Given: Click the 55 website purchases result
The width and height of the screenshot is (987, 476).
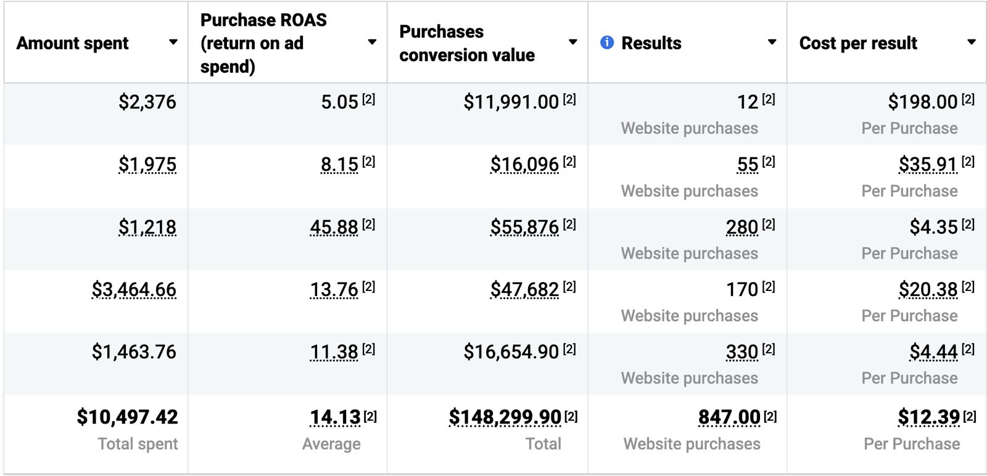Looking at the screenshot, I should [x=748, y=165].
